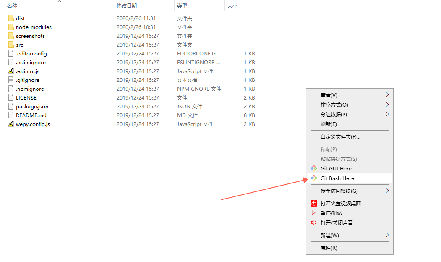Select the wepy.config.js file icon
This screenshot has width=441, height=262.
10,124
